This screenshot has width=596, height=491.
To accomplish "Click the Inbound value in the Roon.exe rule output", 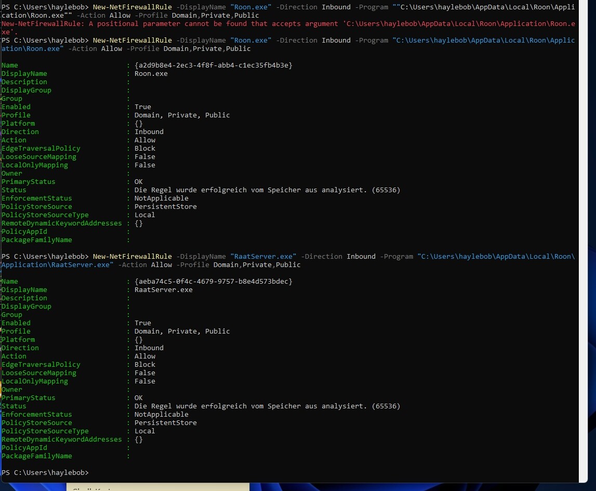I will 149,132.
